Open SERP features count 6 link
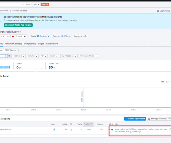The width and height of the screenshot is (171, 143). [71, 130]
